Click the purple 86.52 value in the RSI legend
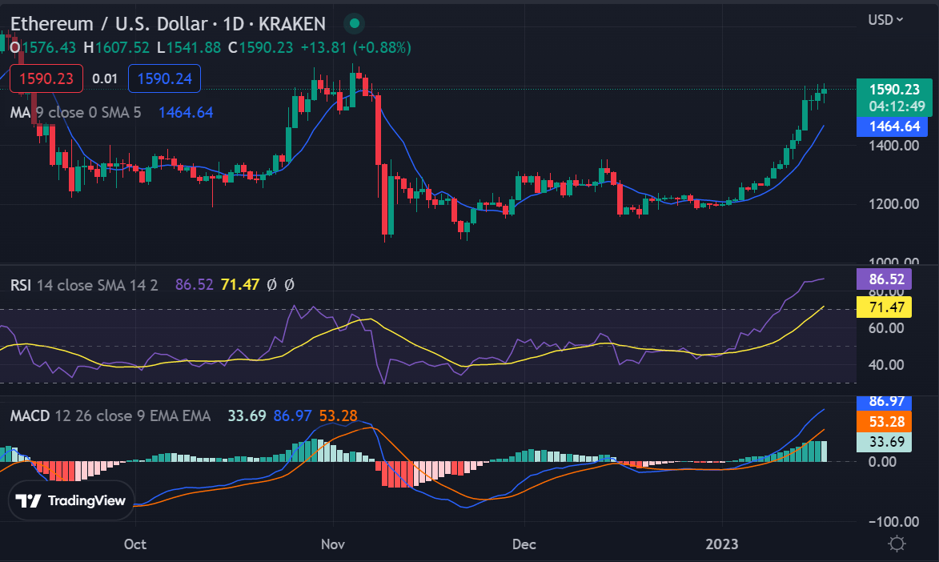This screenshot has width=939, height=562. coord(194,284)
